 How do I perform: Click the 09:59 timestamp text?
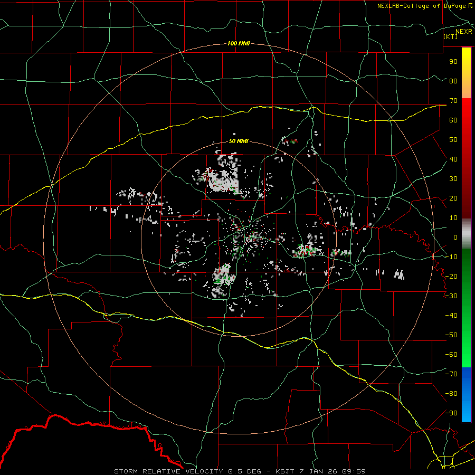tap(354, 471)
